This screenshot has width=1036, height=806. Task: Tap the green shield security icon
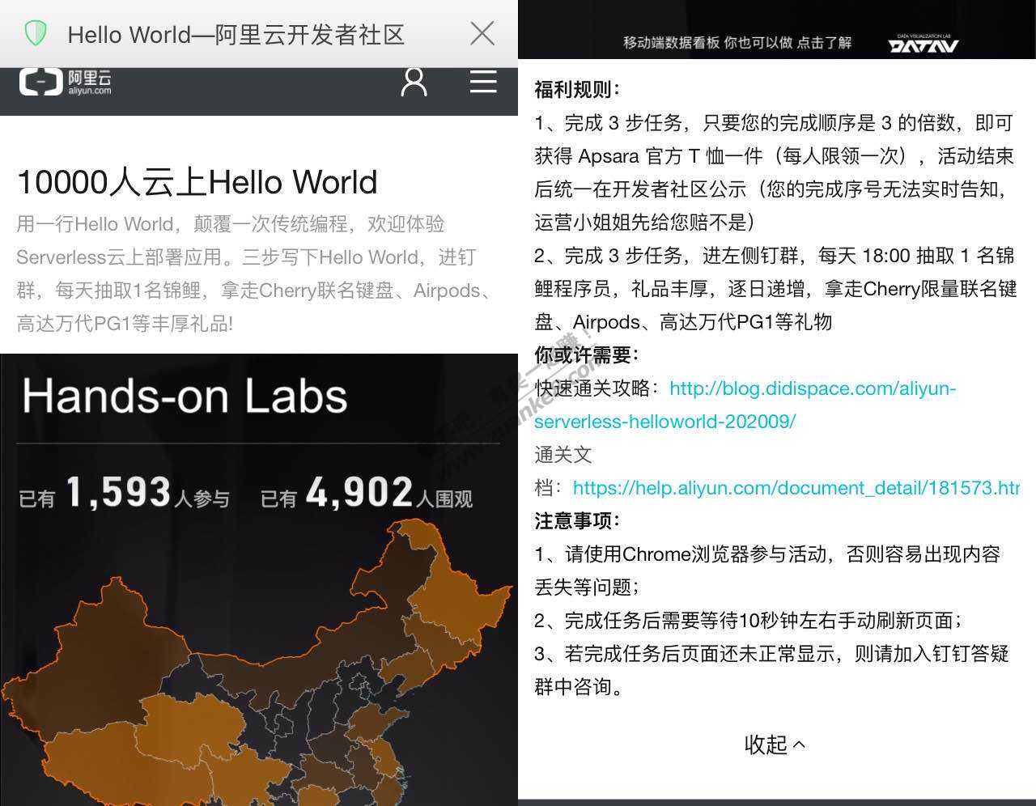[x=35, y=34]
